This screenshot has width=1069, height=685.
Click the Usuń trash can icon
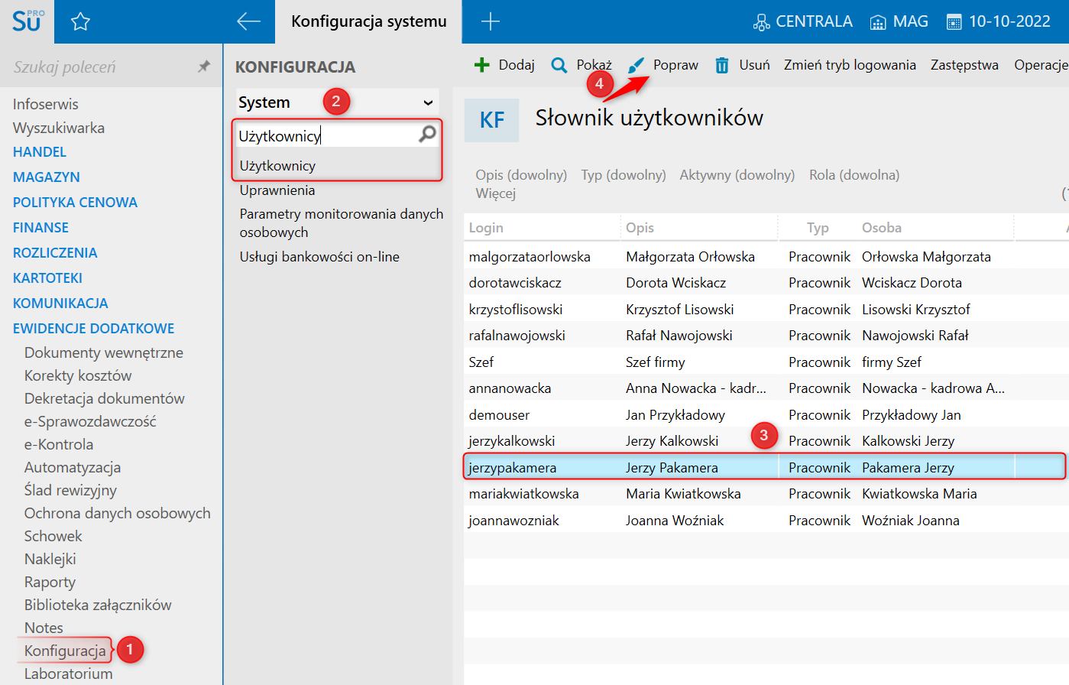(721, 66)
